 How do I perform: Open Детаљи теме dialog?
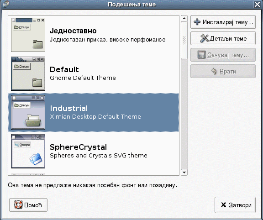pyautogui.click(x=223, y=38)
